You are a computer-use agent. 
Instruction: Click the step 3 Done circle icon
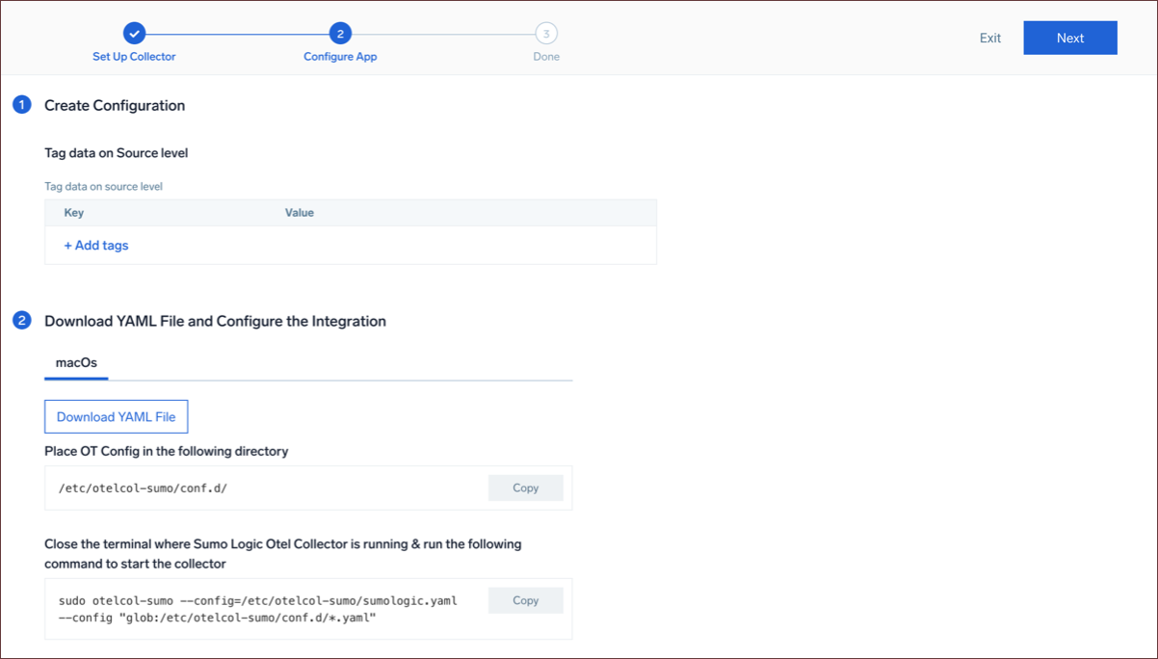coord(546,34)
